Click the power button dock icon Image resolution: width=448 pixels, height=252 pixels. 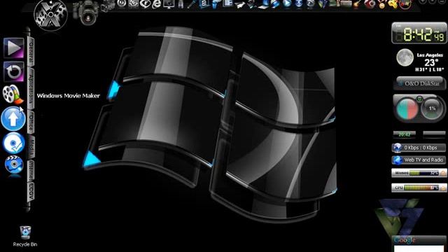pyautogui.click(x=122, y=3)
